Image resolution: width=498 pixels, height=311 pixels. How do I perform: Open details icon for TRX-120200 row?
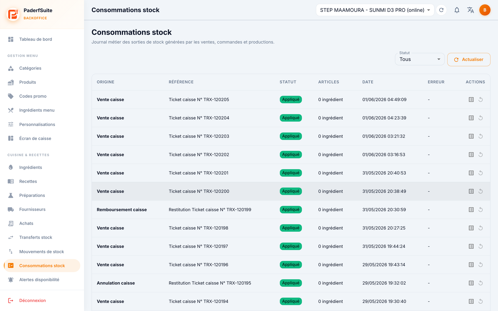point(471,191)
